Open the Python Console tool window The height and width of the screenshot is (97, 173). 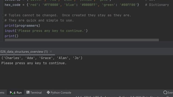[59, 92]
